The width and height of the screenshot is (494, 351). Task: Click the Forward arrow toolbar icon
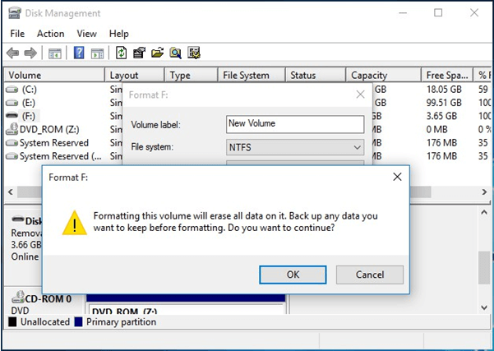click(x=30, y=53)
